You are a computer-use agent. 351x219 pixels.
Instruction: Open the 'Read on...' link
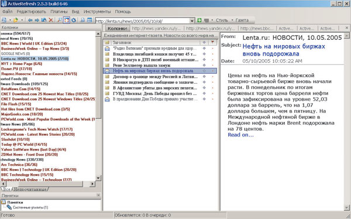click(240, 135)
